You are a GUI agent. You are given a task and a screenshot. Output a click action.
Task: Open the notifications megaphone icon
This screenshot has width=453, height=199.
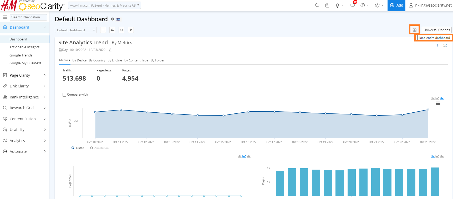(352, 5)
